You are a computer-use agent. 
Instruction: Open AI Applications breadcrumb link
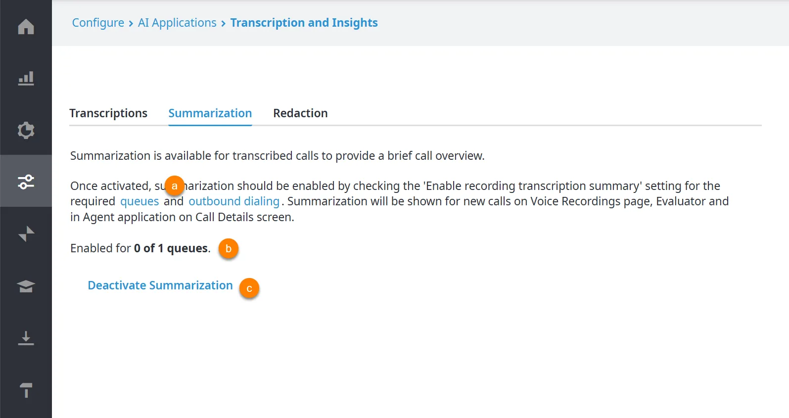pos(177,23)
